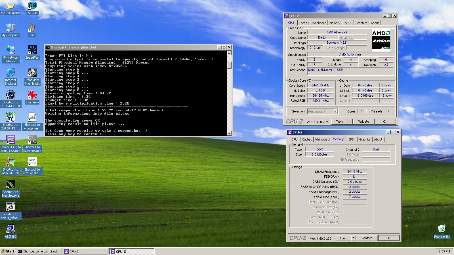Launch Paint from desktop
This screenshot has height=255, width=454.
pyautogui.click(x=32, y=30)
